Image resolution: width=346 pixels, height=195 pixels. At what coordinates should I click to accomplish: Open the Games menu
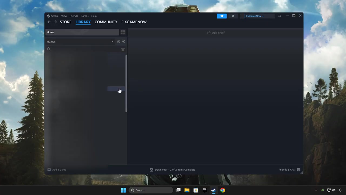84,16
